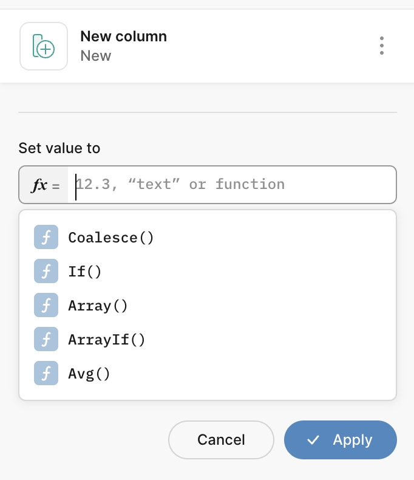Pick the Array() function suggestion
The image size is (414, 480).
[x=208, y=305]
